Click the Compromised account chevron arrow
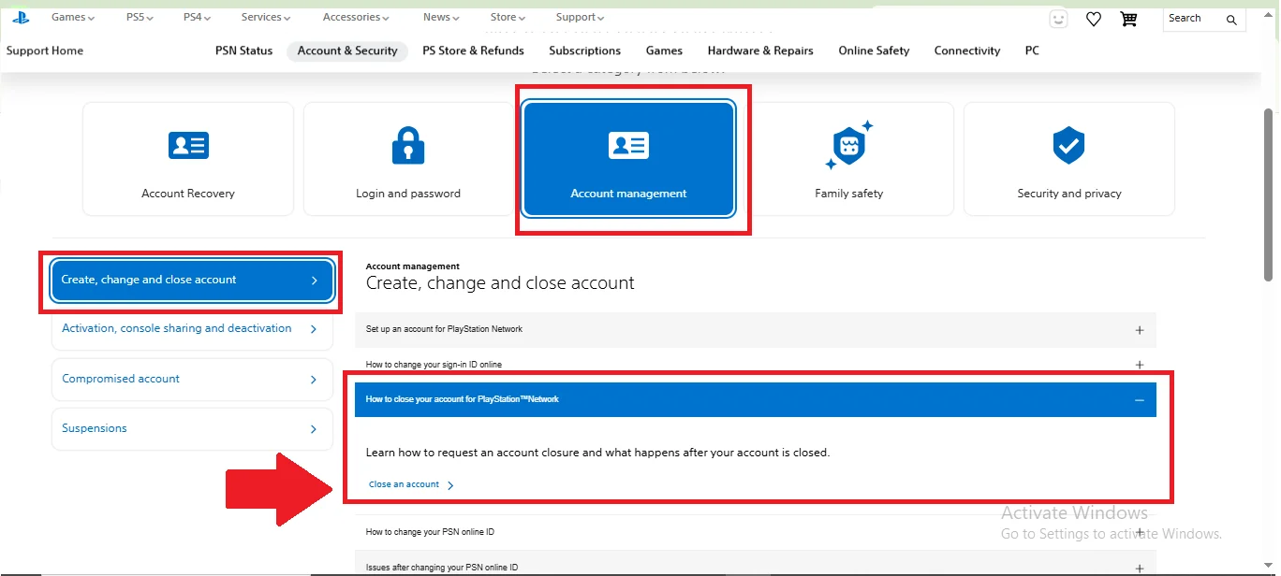Screen dimensions: 1281x576 [x=313, y=380]
